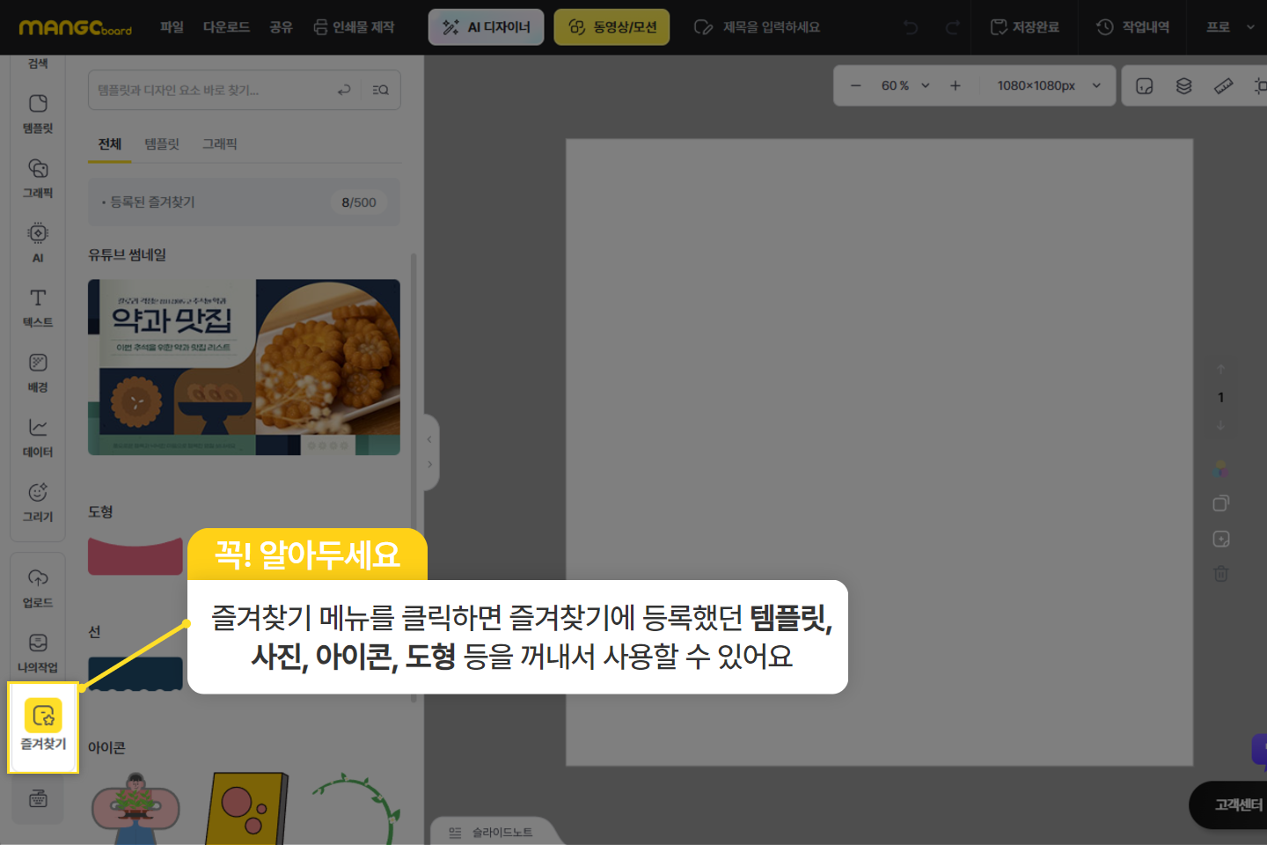
Task: Click the template search input field
Action: click(211, 90)
